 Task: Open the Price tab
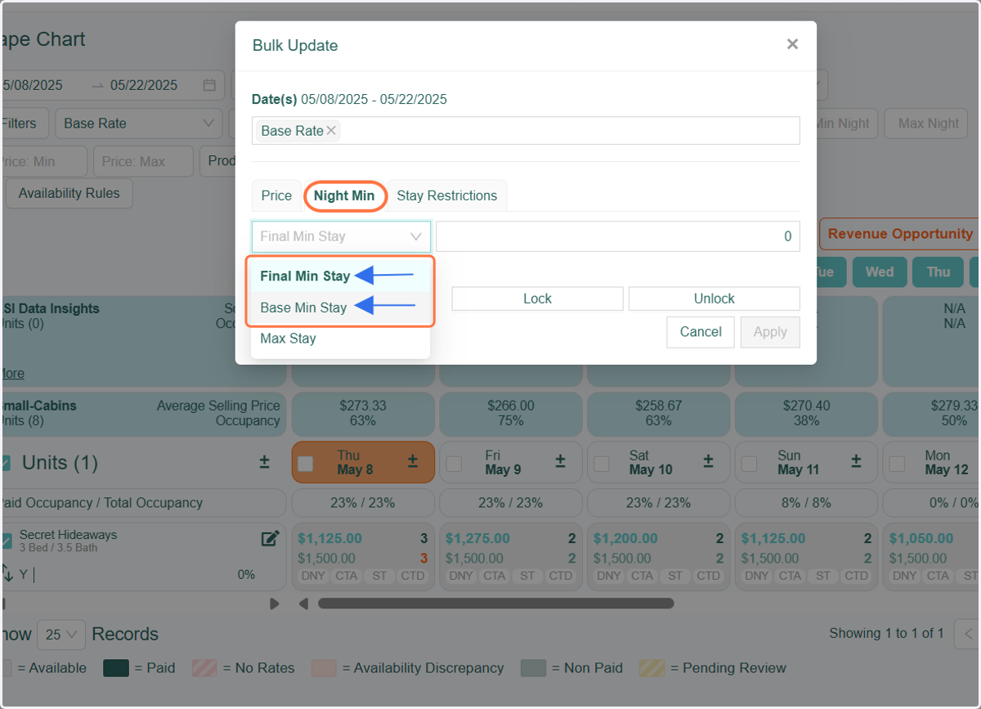click(x=276, y=195)
